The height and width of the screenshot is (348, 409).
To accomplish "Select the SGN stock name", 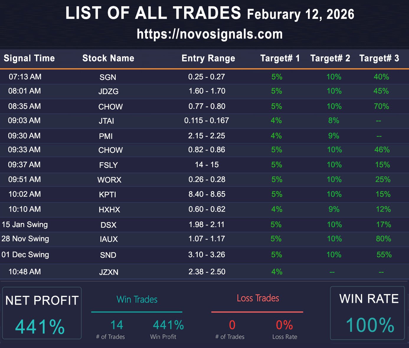I will (108, 77).
